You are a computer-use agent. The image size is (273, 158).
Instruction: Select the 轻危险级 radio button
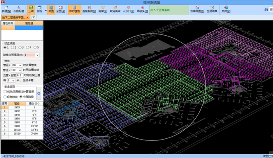5,97
